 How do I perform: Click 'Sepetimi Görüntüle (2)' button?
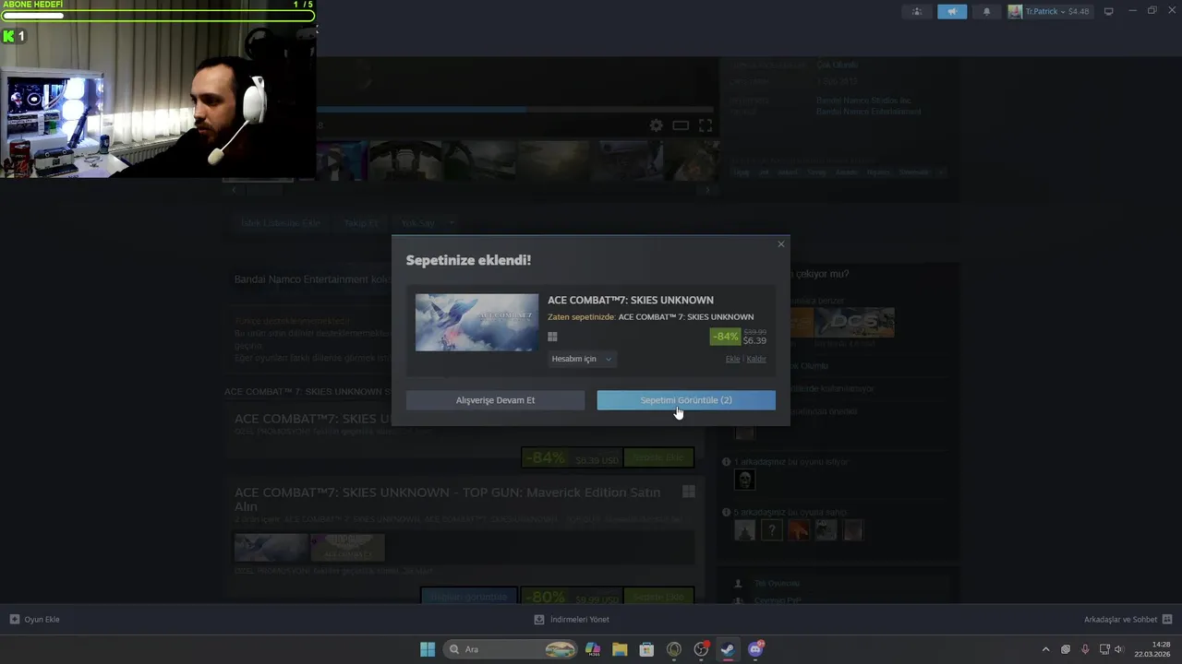pos(686,400)
